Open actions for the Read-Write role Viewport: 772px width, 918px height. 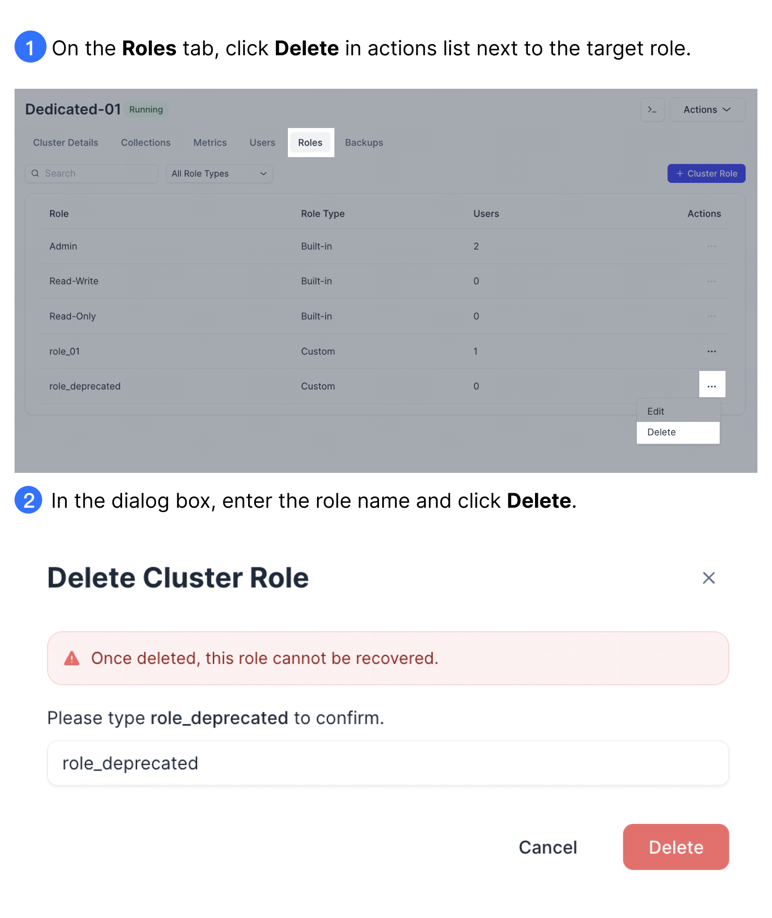[711, 281]
